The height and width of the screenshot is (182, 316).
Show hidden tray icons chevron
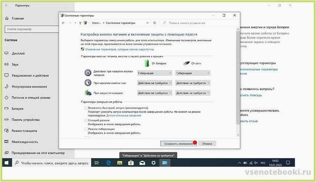click(240, 163)
